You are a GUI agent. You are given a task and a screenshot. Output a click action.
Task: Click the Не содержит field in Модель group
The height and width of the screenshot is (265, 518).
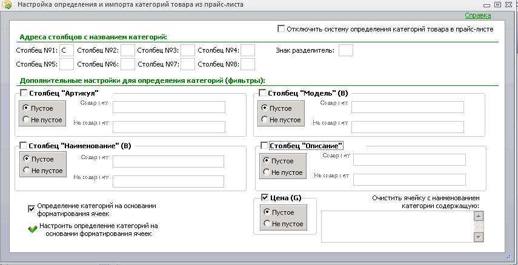pyautogui.click(x=408, y=127)
